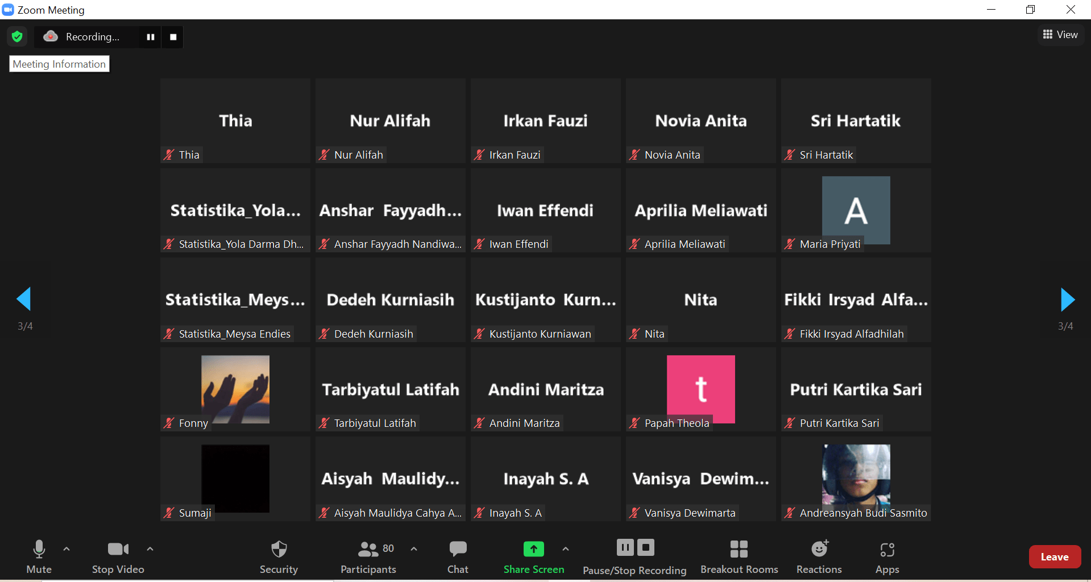Open the Reactions menu

point(819,556)
